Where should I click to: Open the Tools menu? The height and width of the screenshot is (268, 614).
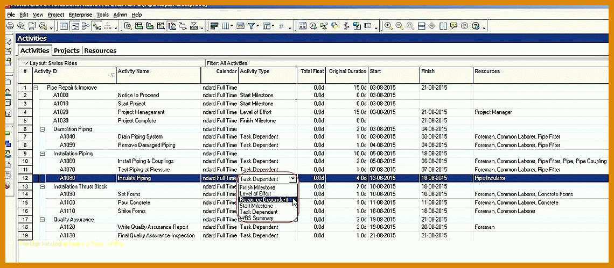coord(102,15)
